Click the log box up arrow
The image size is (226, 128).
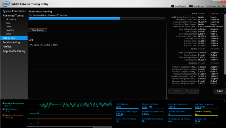pyautogui.click(x=163, y=45)
